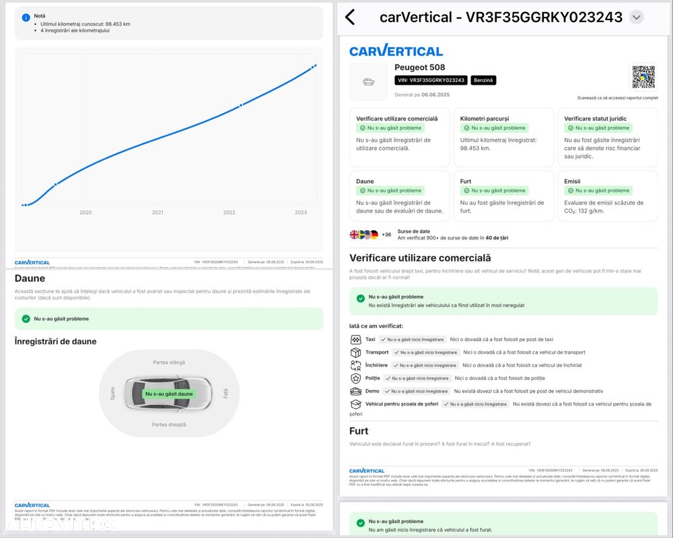This screenshot has width=673, height=538.
Task: Open the Daune summary card
Action: tap(400, 196)
